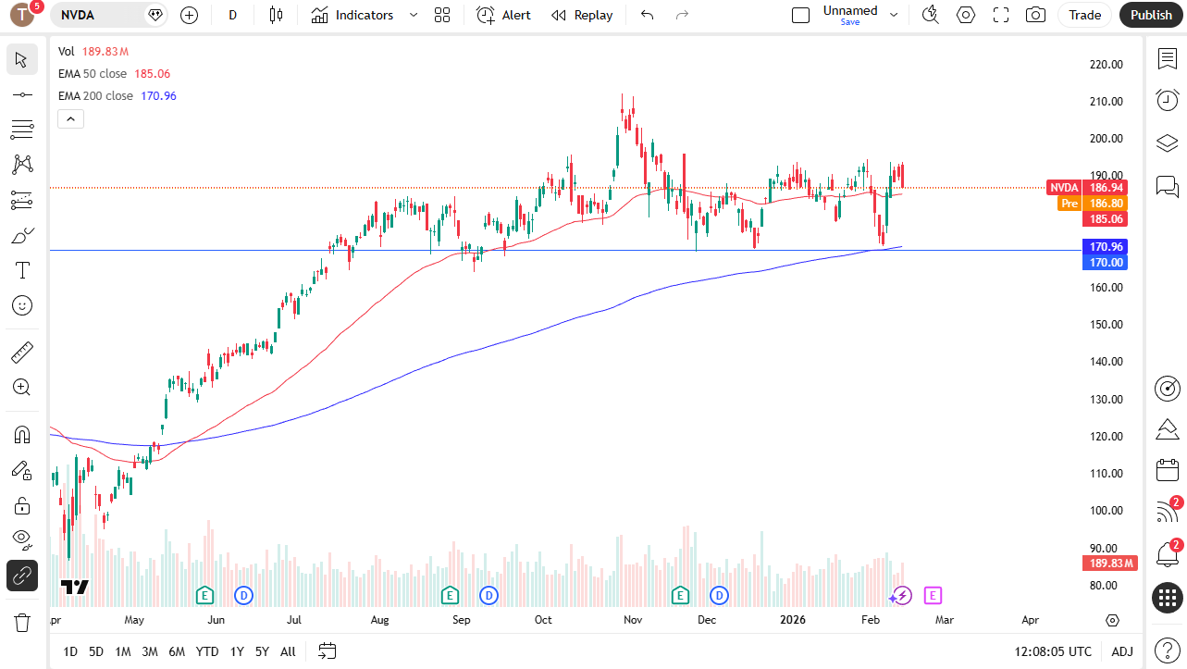The height and width of the screenshot is (669, 1187).
Task: Create a new Alert
Action: [x=504, y=15]
